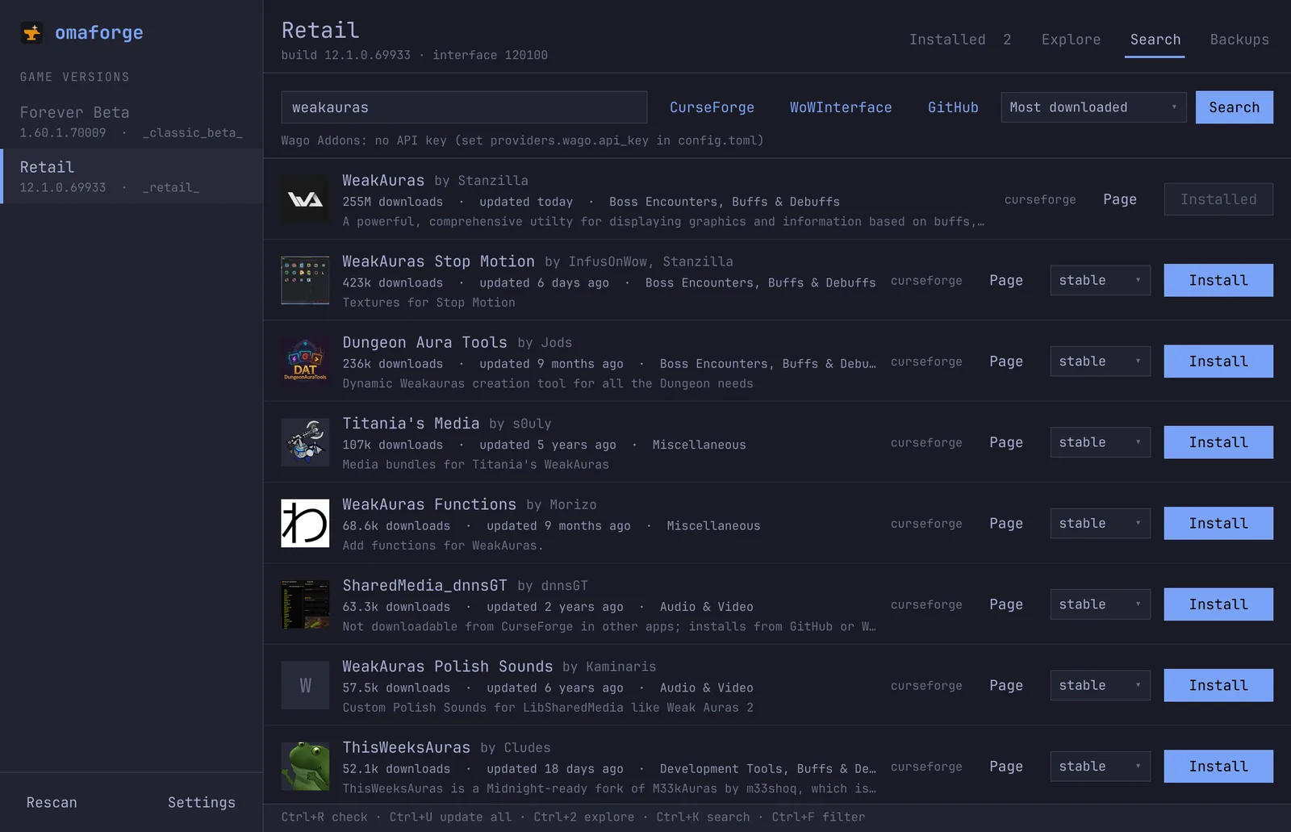Toggle the WoWInterface provider filter
This screenshot has width=1291, height=832.
tap(841, 107)
